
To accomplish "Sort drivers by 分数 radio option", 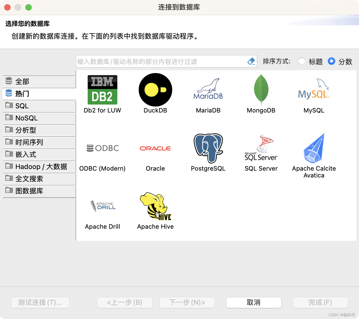I will pyautogui.click(x=332, y=61).
